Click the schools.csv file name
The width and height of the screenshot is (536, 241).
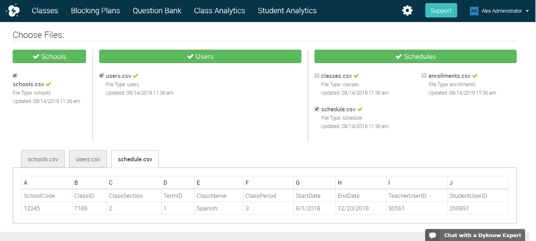(x=28, y=84)
